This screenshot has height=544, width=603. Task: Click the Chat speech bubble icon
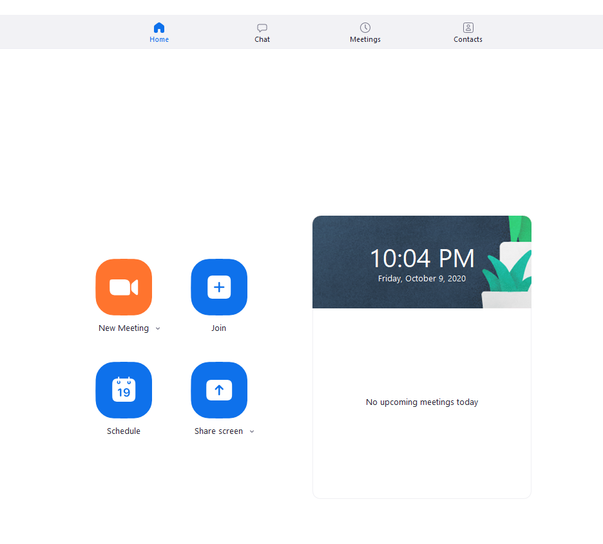coord(262,28)
